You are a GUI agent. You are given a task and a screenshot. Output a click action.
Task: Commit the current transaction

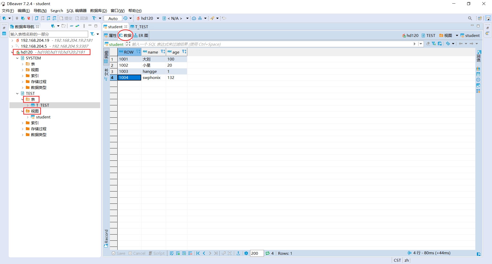66,18
